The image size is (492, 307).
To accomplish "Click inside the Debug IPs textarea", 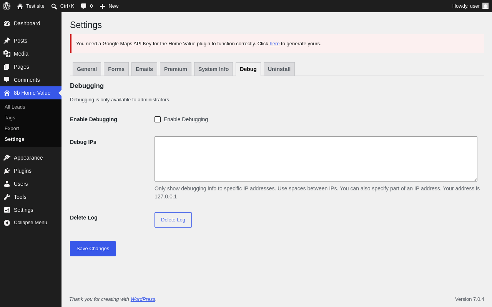I will coord(316,159).
